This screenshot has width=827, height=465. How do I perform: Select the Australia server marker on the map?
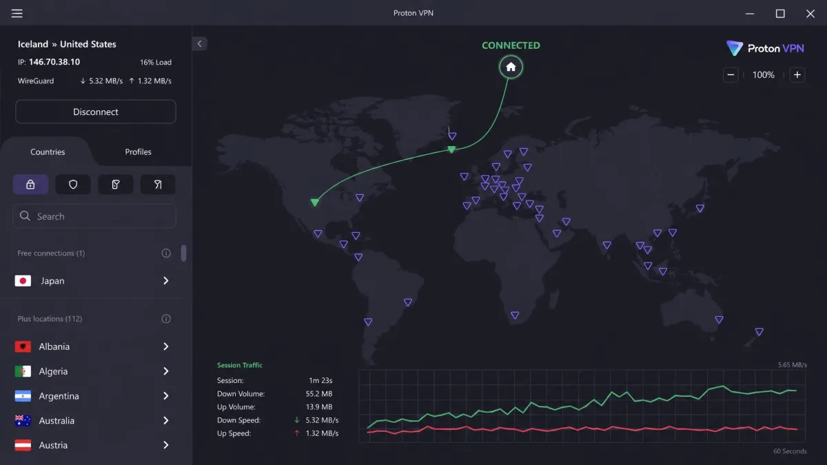tap(719, 319)
